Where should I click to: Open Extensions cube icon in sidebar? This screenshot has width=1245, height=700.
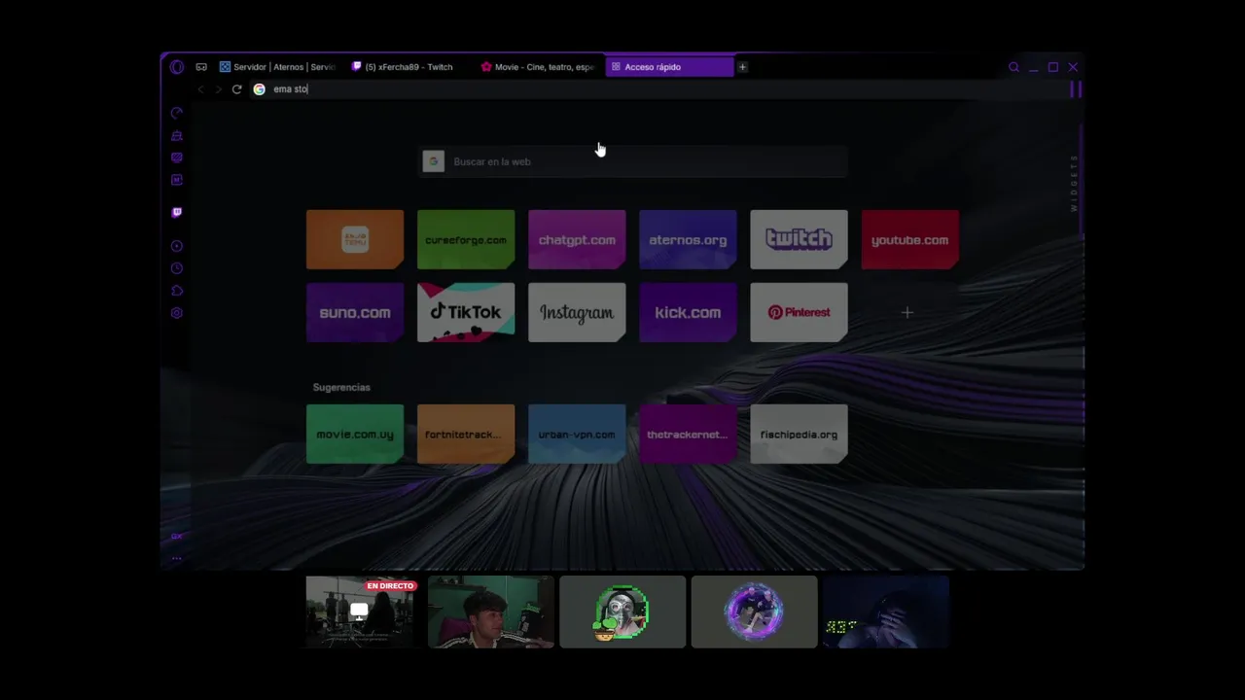[x=176, y=291]
